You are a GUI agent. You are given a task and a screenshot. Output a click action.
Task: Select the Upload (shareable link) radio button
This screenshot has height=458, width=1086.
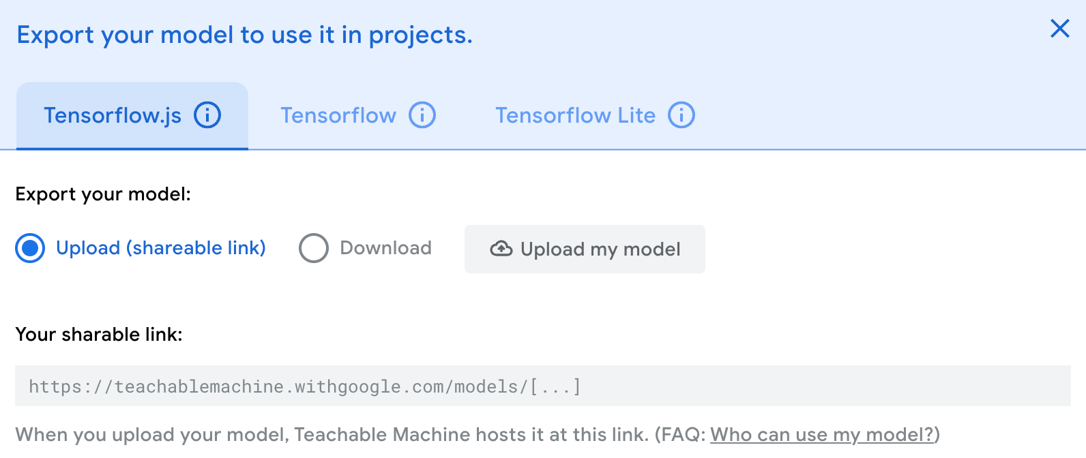coord(30,248)
